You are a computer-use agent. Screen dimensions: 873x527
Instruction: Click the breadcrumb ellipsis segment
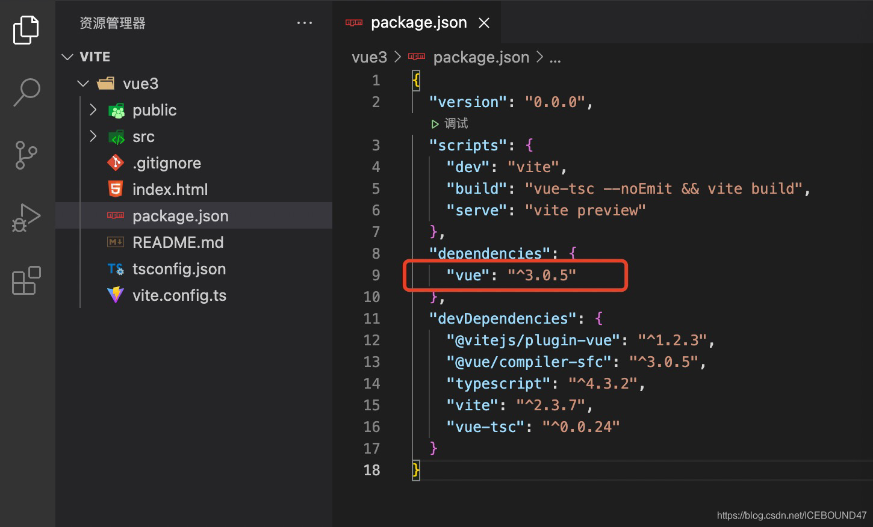pos(555,58)
